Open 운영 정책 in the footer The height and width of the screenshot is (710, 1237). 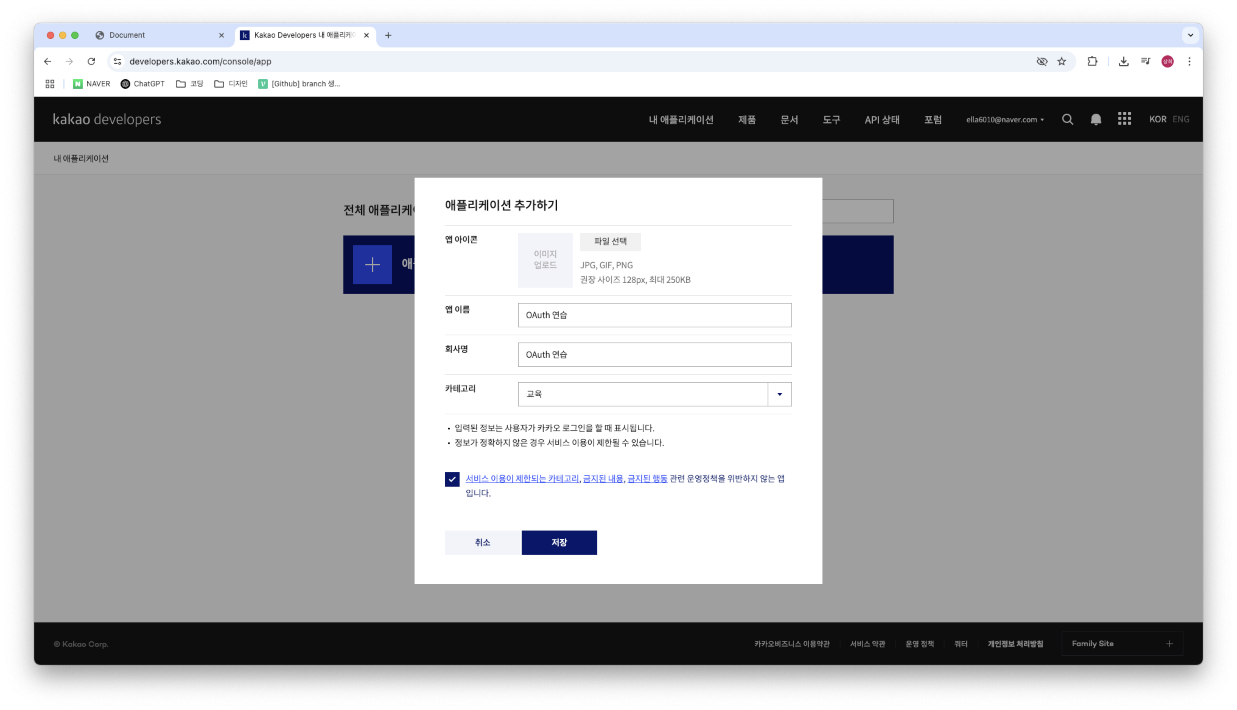pos(920,644)
